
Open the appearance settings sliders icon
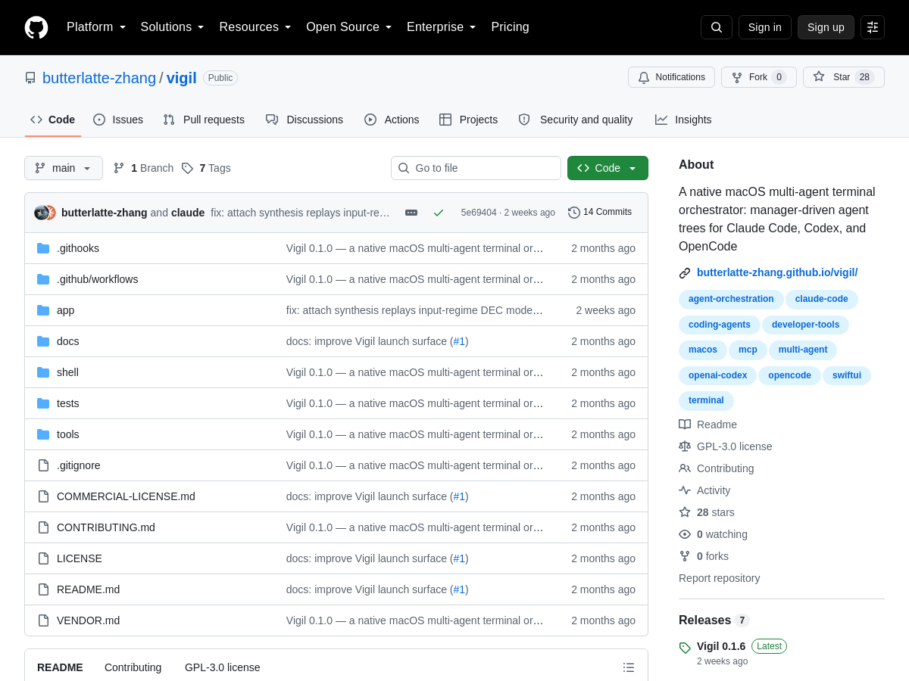[873, 27]
